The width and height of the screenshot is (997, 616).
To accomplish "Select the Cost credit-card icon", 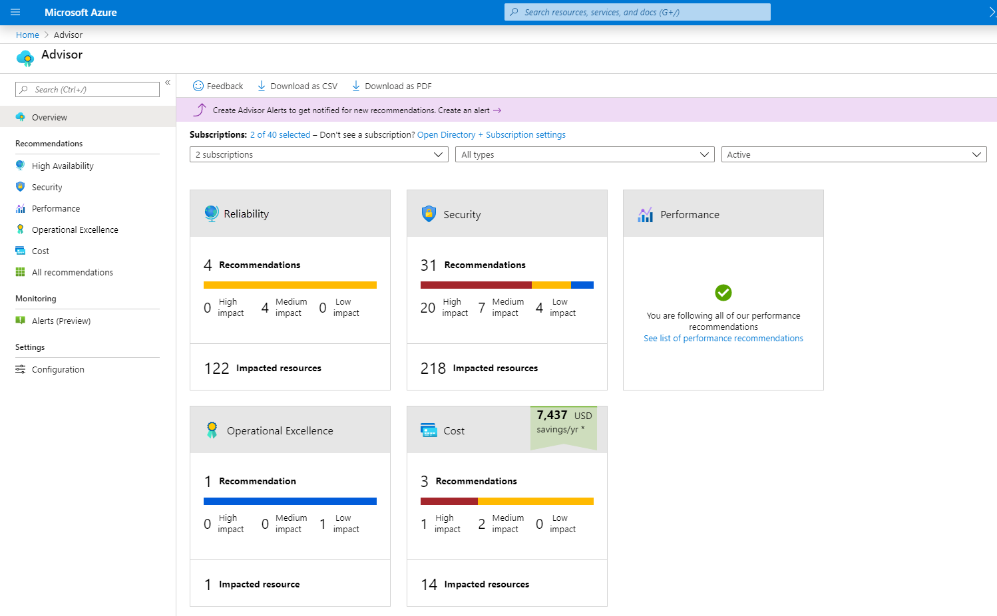I will [20, 251].
